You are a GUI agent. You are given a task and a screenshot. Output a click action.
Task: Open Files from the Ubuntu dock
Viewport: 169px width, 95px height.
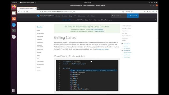click(14, 13)
